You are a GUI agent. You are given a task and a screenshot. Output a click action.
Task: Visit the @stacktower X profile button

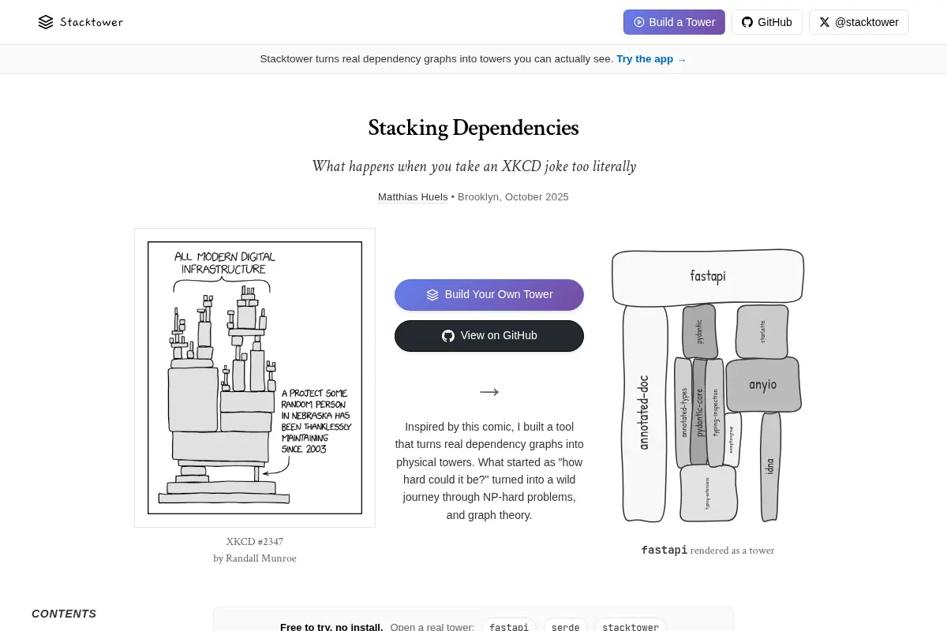(x=859, y=22)
